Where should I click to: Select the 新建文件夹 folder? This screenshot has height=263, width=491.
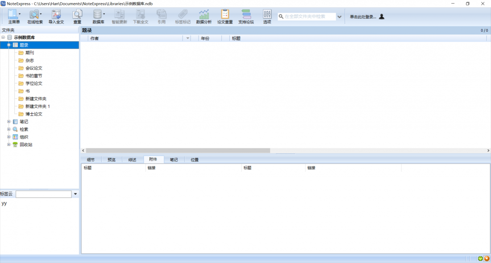(36, 99)
